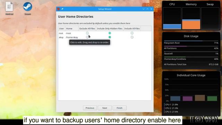Click the Include All Files column header

click(132, 28)
